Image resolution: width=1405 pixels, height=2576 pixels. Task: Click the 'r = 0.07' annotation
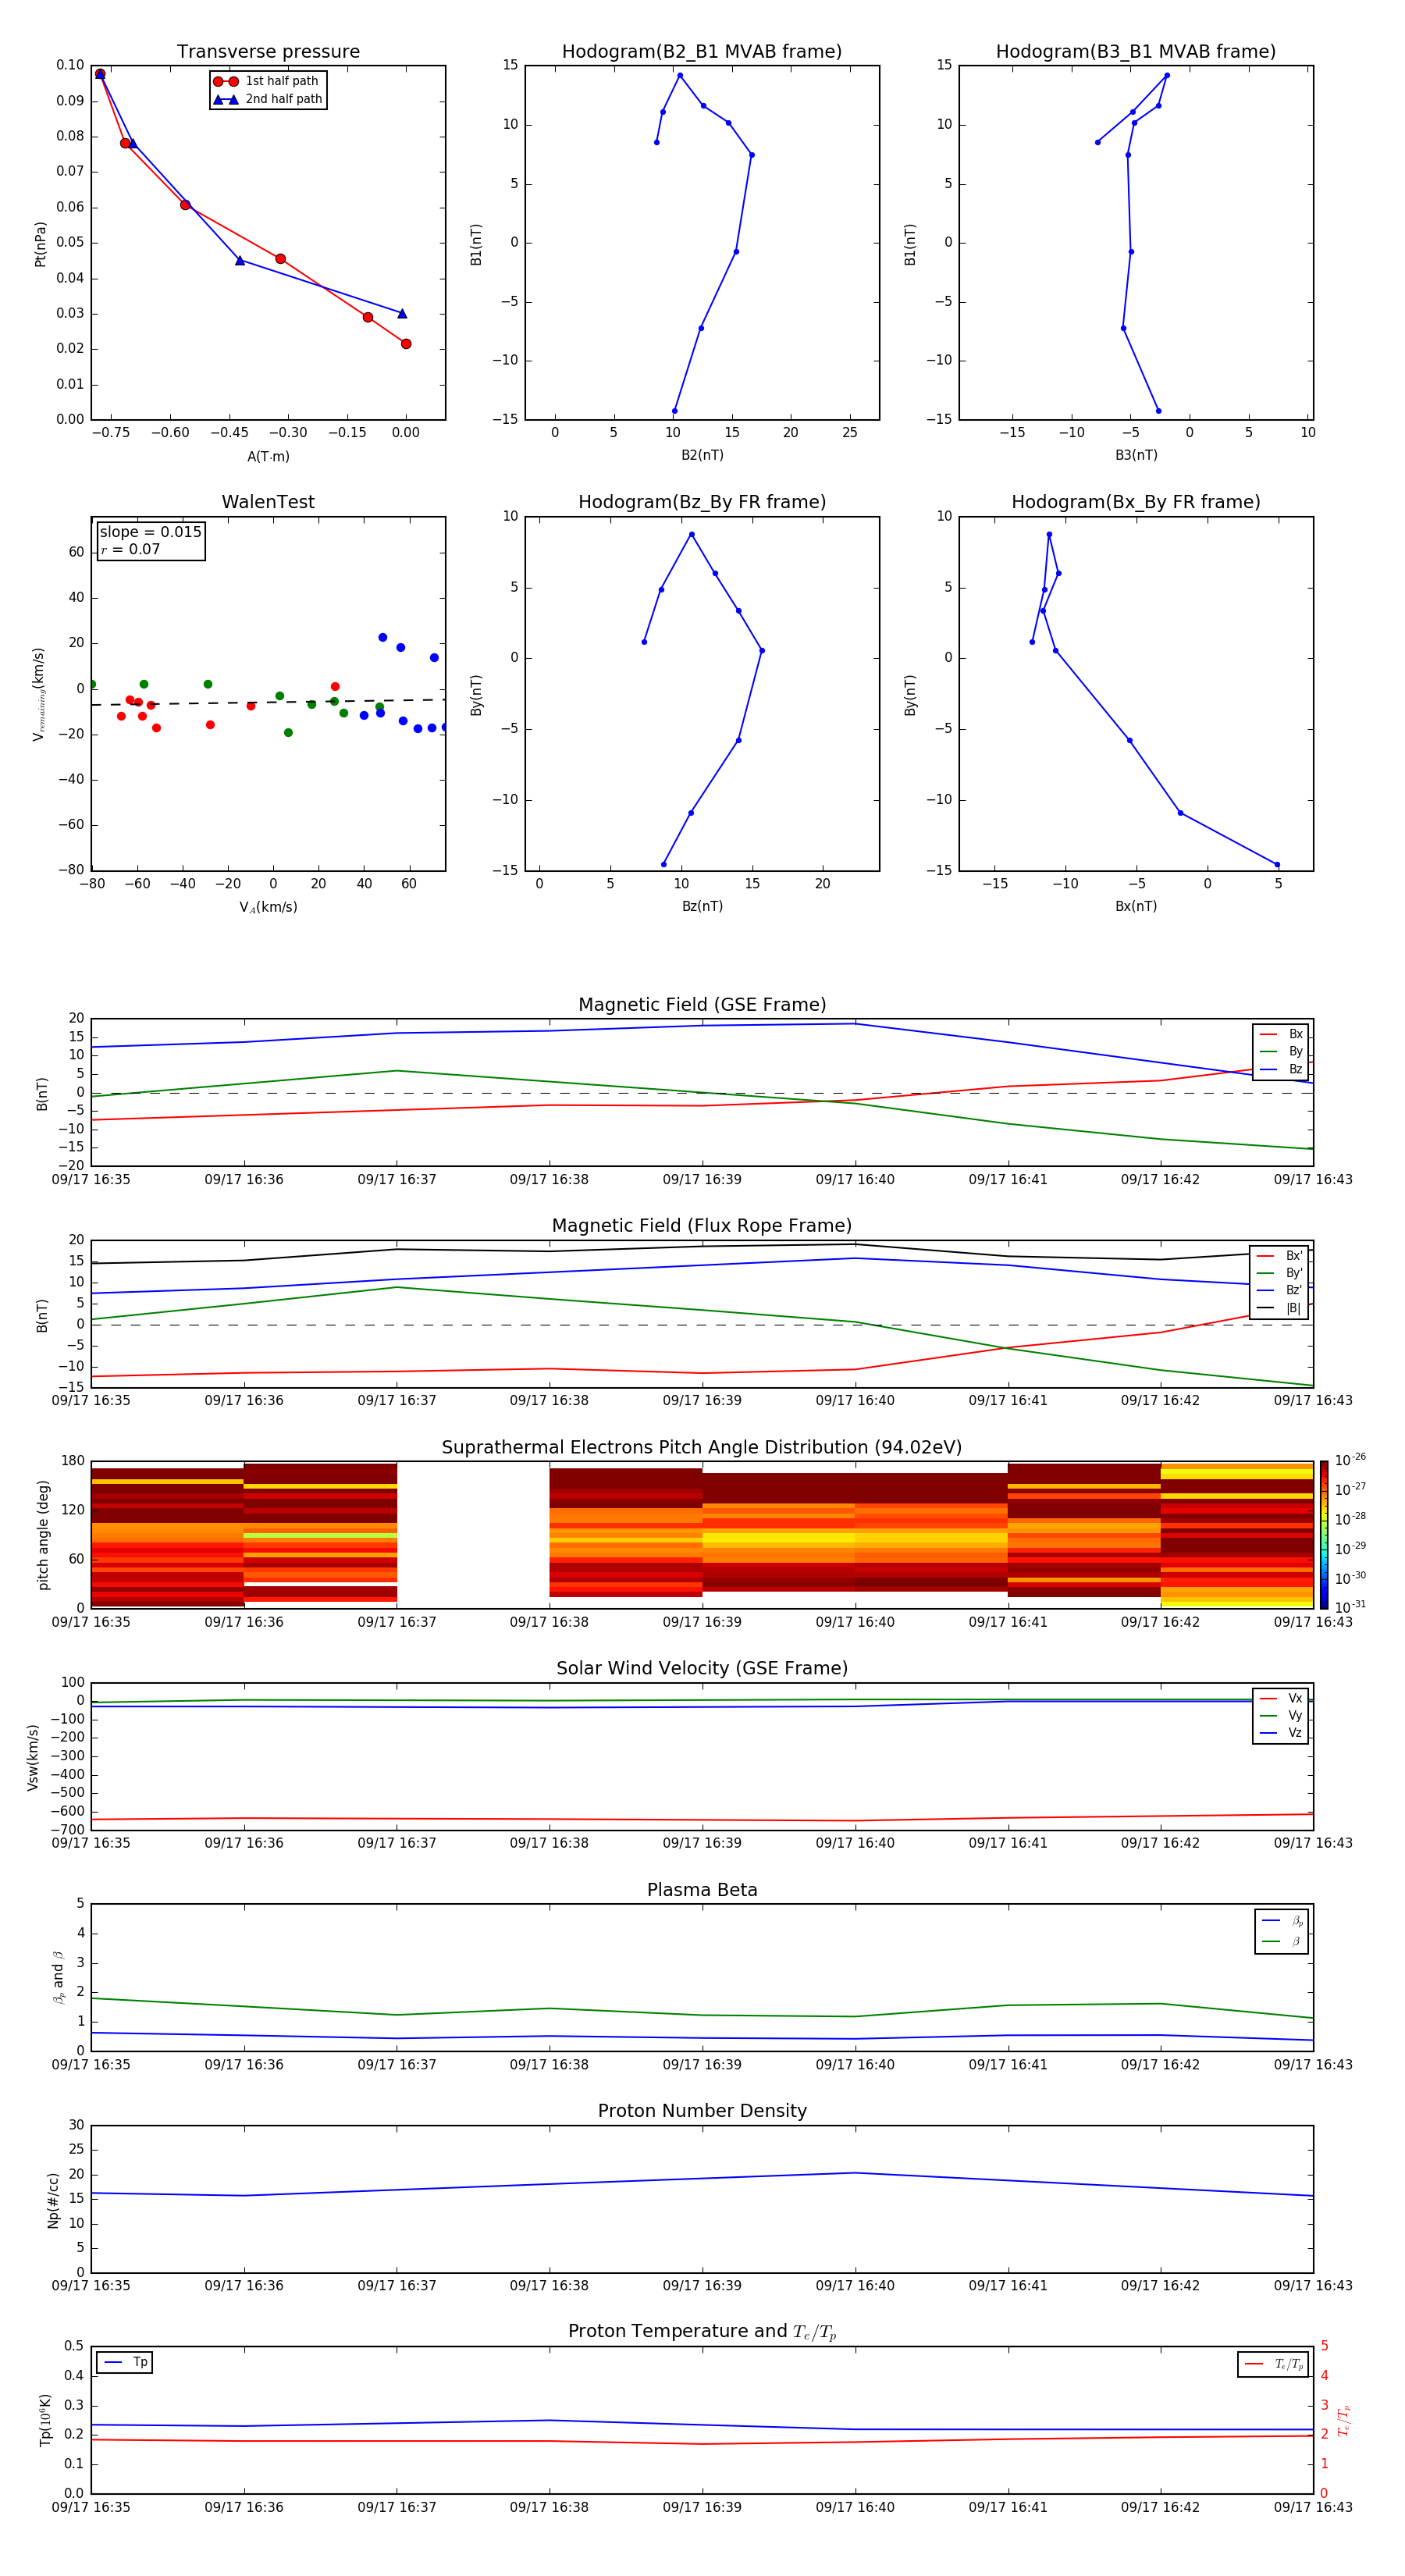[x=130, y=549]
